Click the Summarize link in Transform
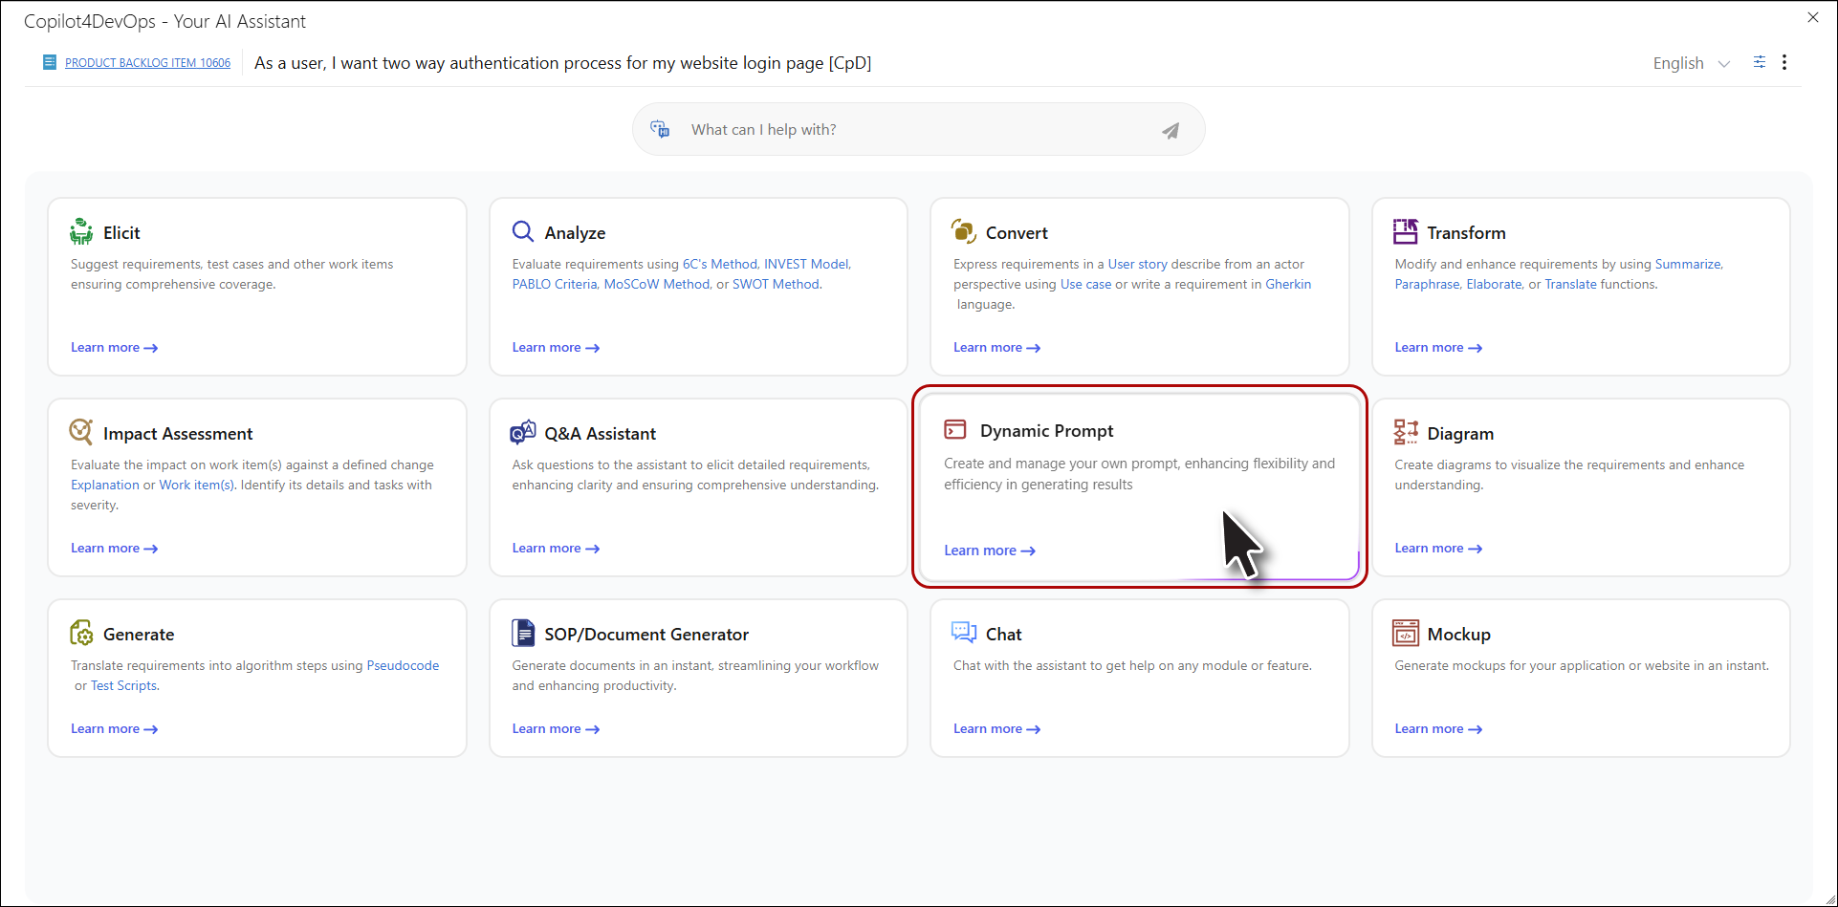The height and width of the screenshot is (907, 1838). pyautogui.click(x=1687, y=264)
